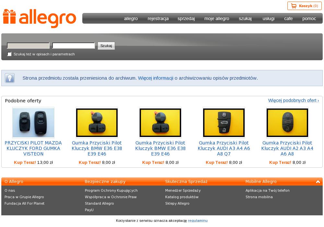Open Współpraca w Ochronie Praw link
The height and width of the screenshot is (227, 324).
(111, 197)
